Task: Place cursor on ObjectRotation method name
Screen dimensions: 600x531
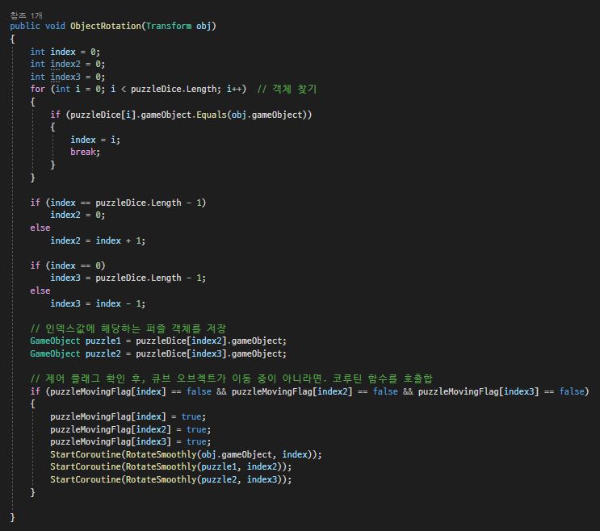Action: 106,26
